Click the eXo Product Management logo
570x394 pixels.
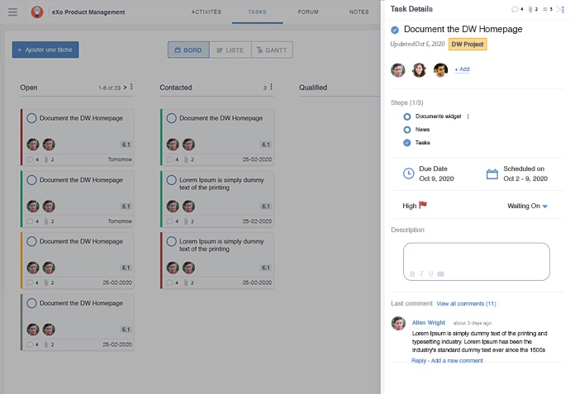36,12
